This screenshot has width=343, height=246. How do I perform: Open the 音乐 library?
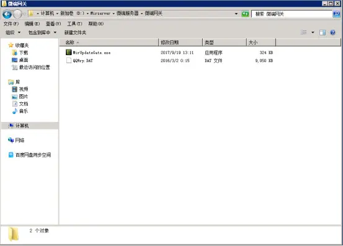[x=24, y=111]
